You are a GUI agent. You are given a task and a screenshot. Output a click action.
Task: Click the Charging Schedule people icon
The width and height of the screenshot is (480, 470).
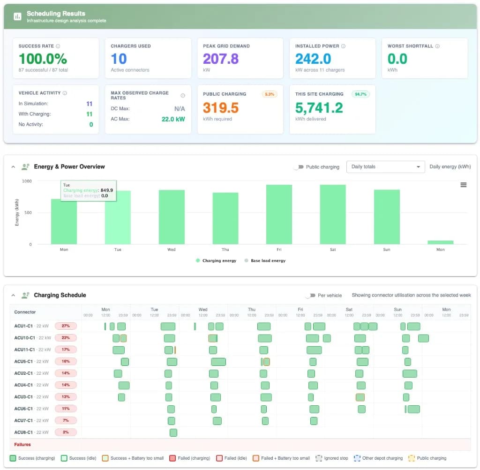click(25, 296)
